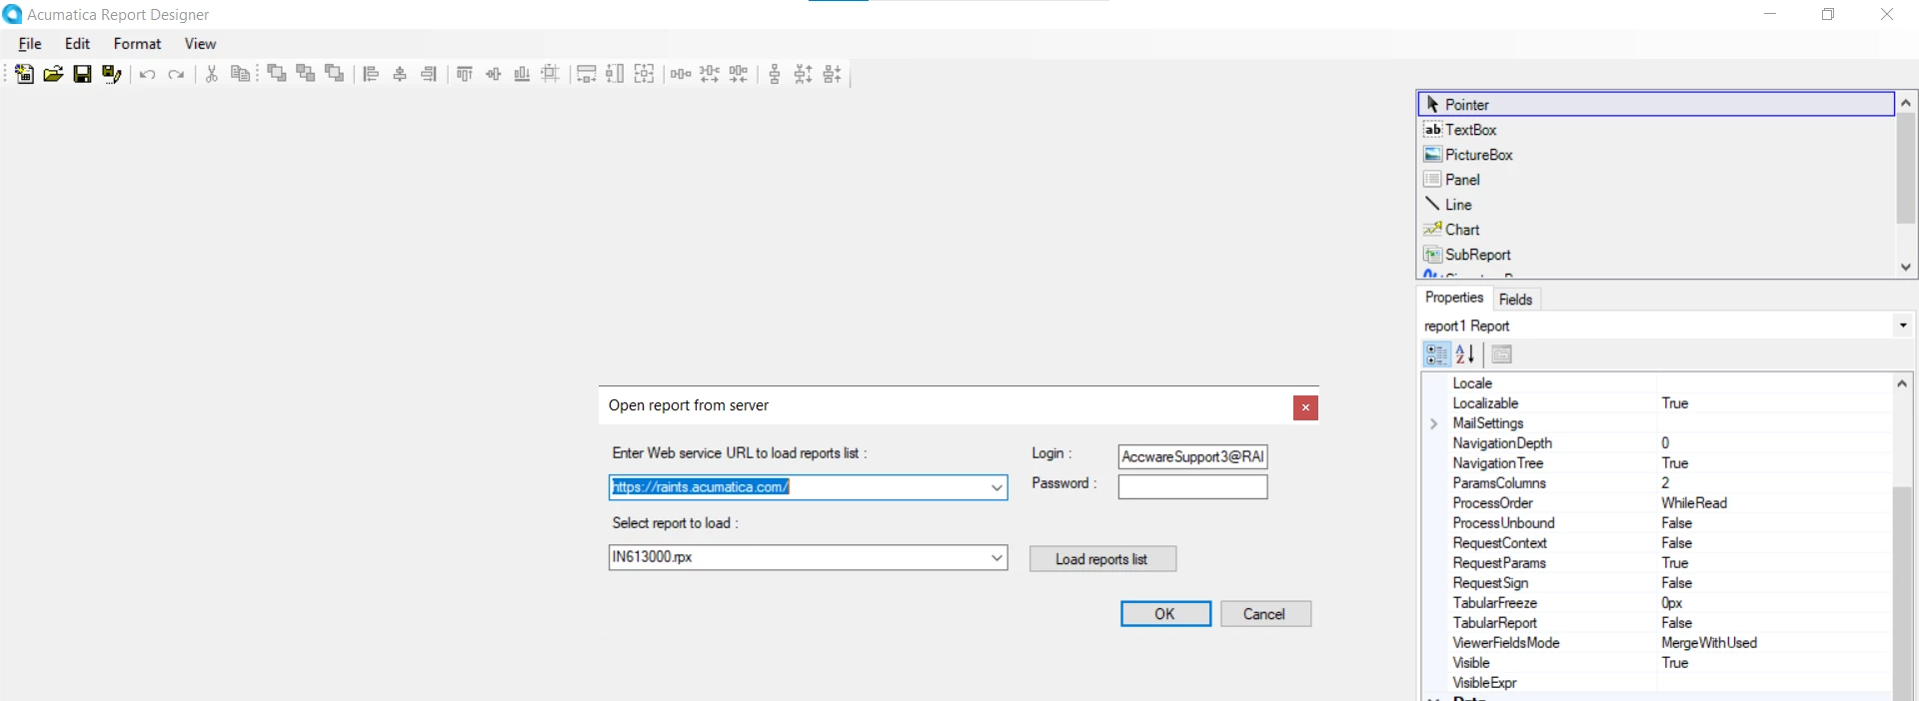
Task: Click the Align Centers toolbar icon
Action: click(x=400, y=74)
